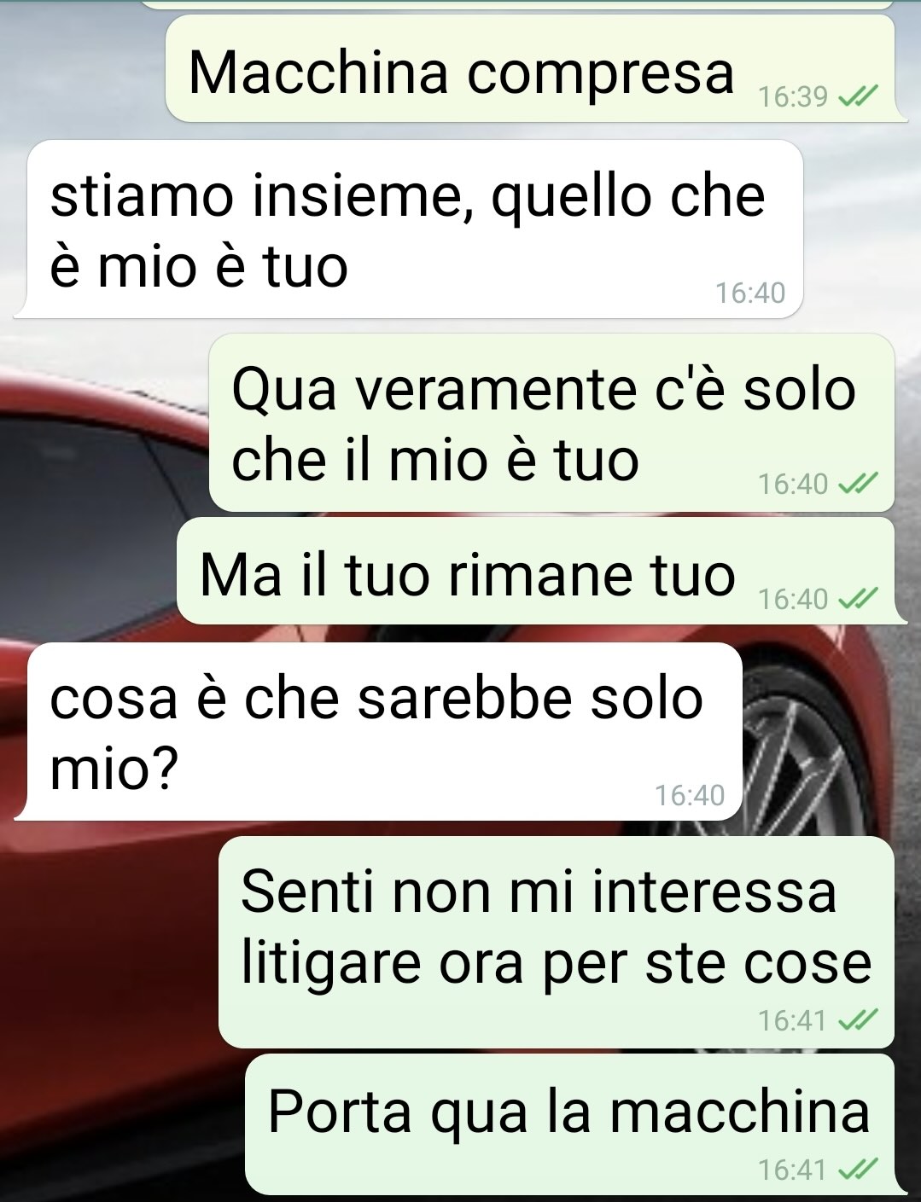The height and width of the screenshot is (1202, 921).
Task: Click read checkmarks on 'Ma il tuo rimane tuo'
Action: click(857, 600)
